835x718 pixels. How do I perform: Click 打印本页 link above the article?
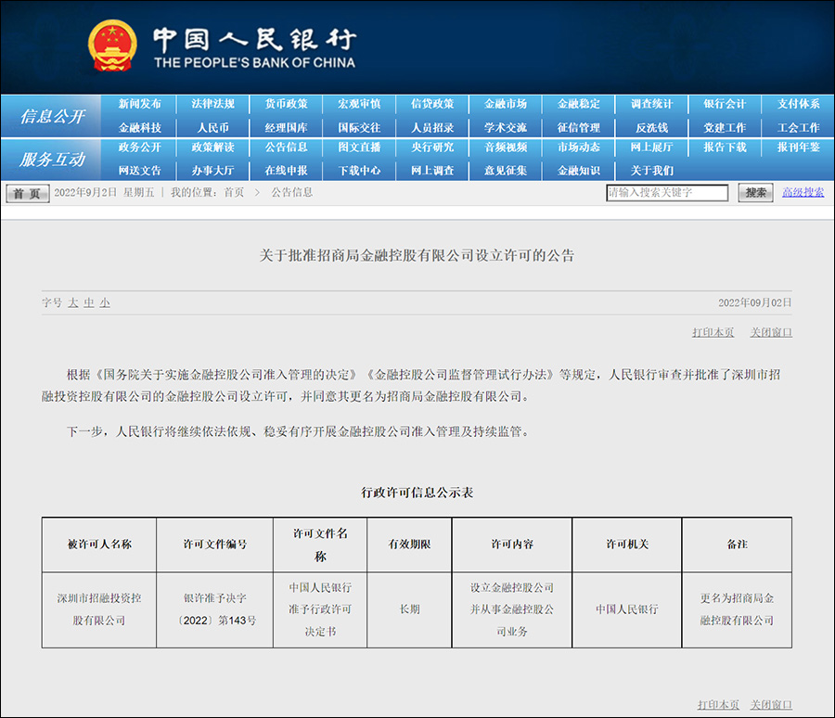pos(713,332)
